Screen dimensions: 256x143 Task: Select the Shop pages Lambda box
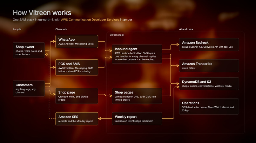click(x=137, y=96)
